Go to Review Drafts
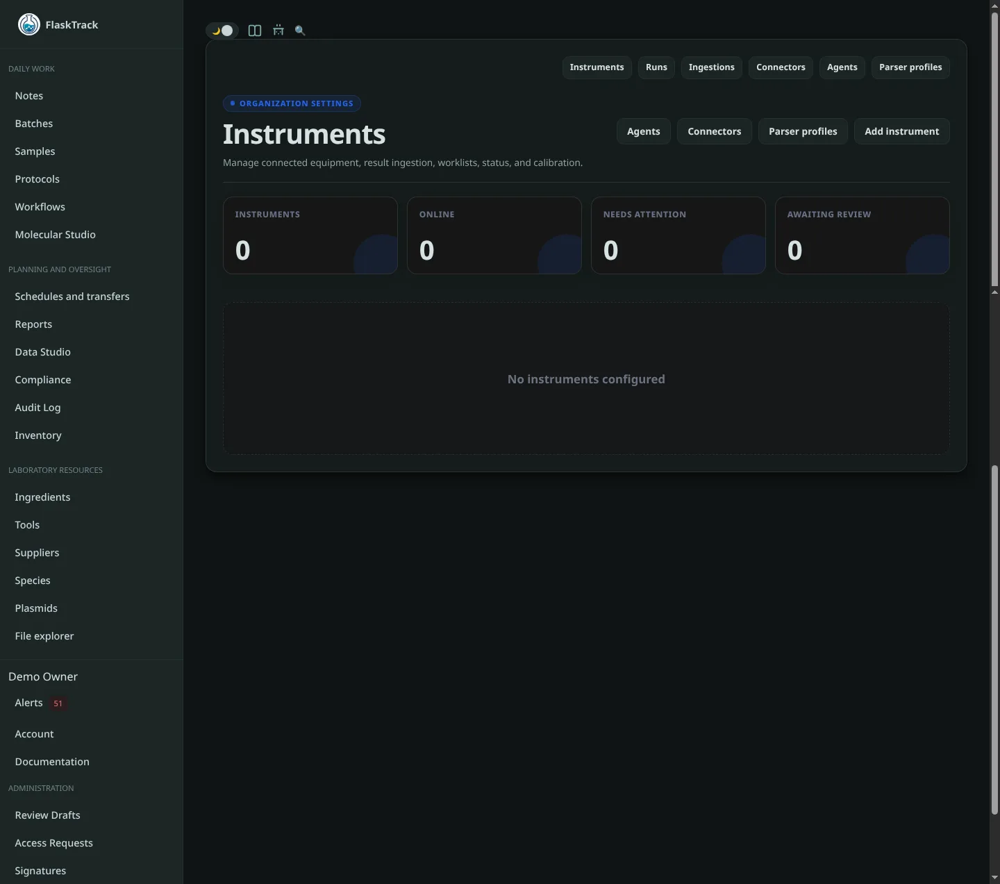This screenshot has height=884, width=1000. (x=47, y=815)
